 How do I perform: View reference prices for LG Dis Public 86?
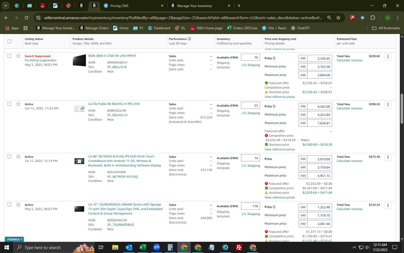[x=279, y=149]
